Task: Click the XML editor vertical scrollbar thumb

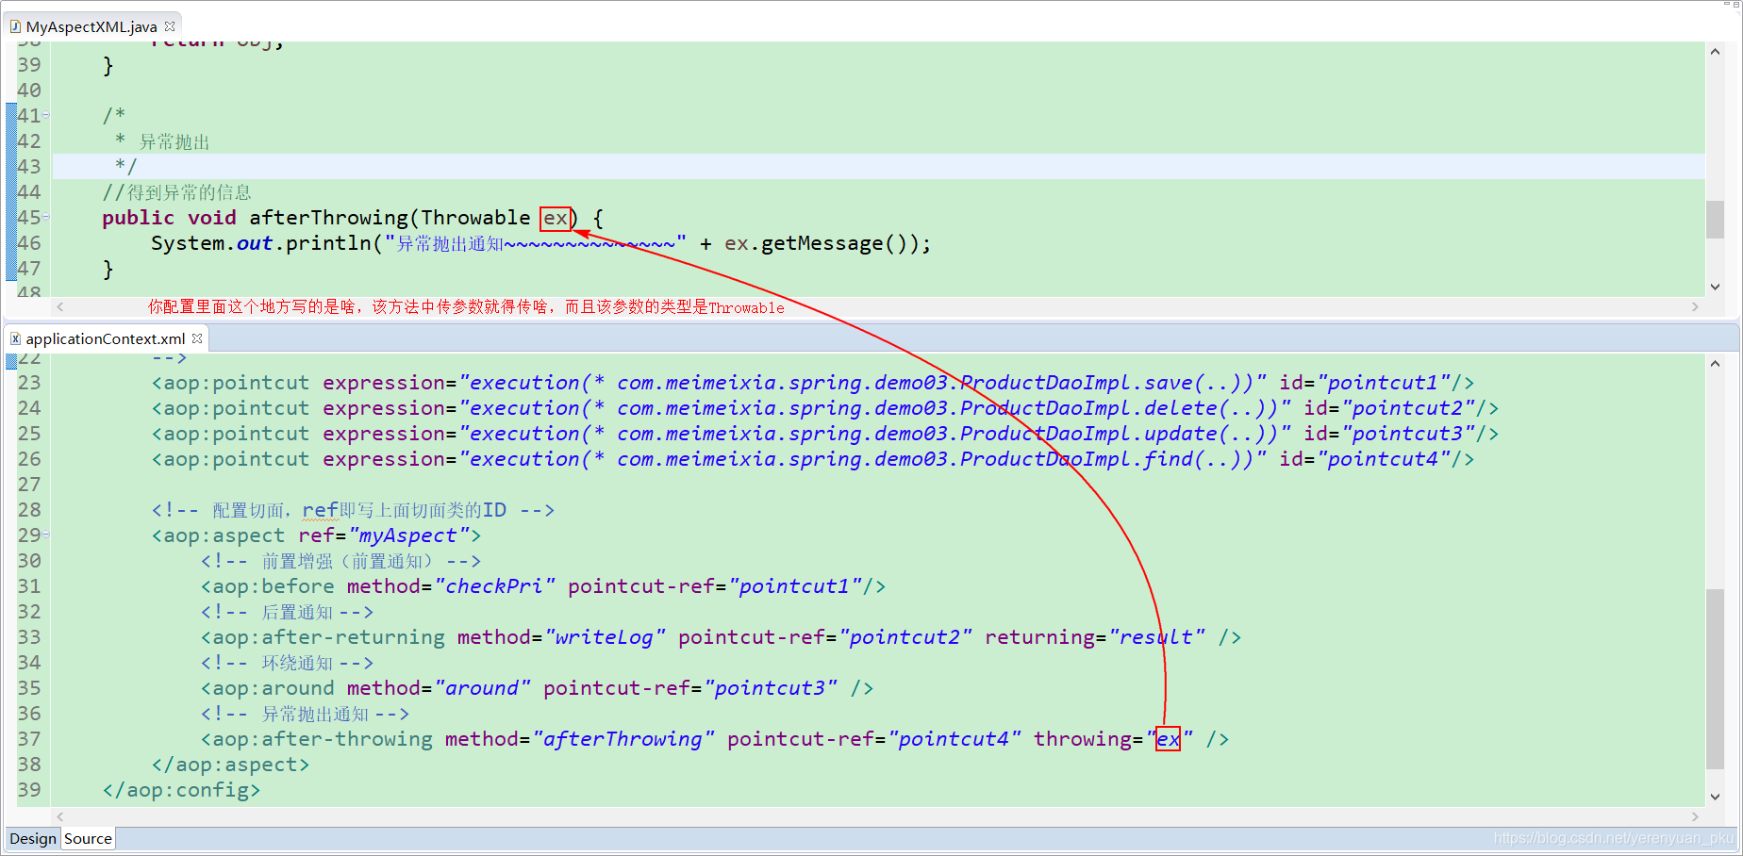Action: tap(1715, 679)
